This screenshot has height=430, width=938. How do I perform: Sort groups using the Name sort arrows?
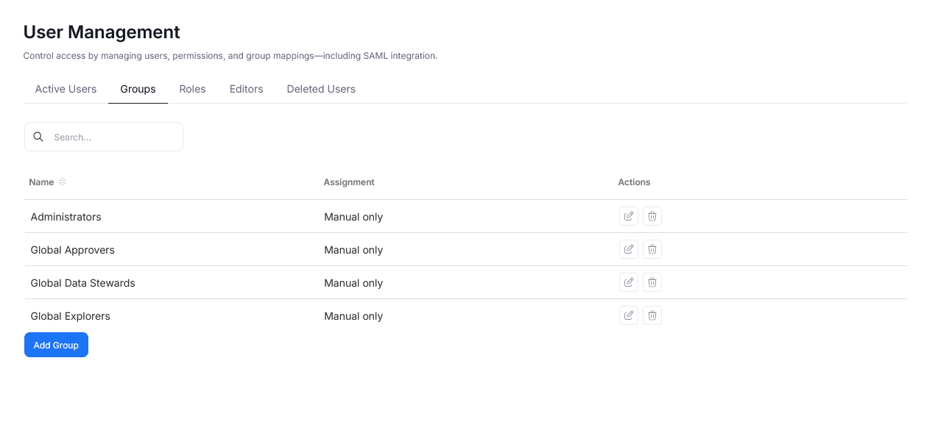pos(62,182)
